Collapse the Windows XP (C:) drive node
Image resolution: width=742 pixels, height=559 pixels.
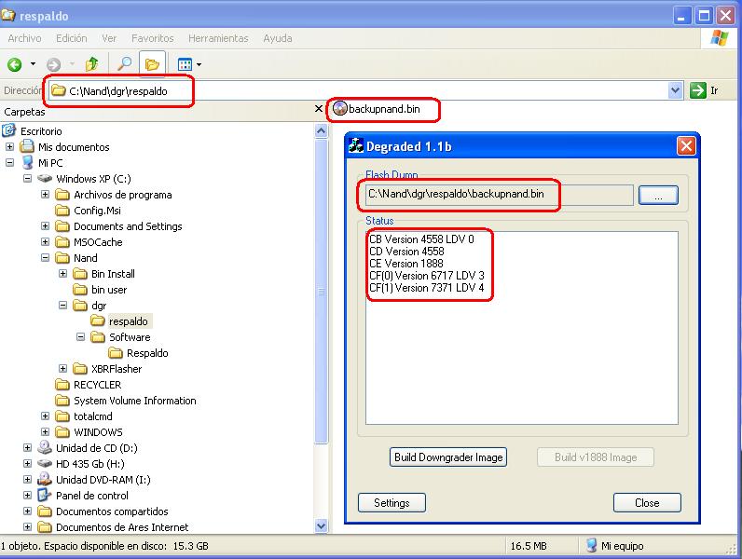[x=27, y=179]
